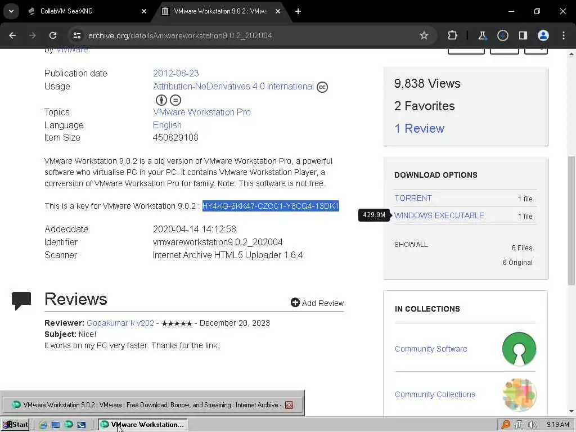Click the 9:19 AM system clock
The image size is (576, 432).
[557, 425]
